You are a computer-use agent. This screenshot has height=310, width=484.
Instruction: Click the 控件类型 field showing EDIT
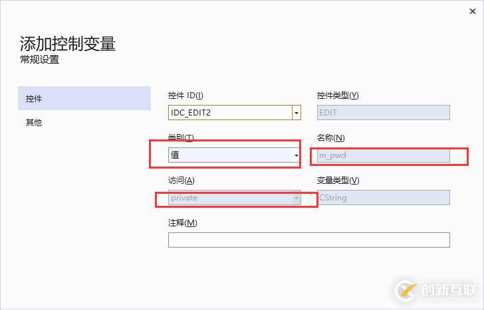coord(383,113)
